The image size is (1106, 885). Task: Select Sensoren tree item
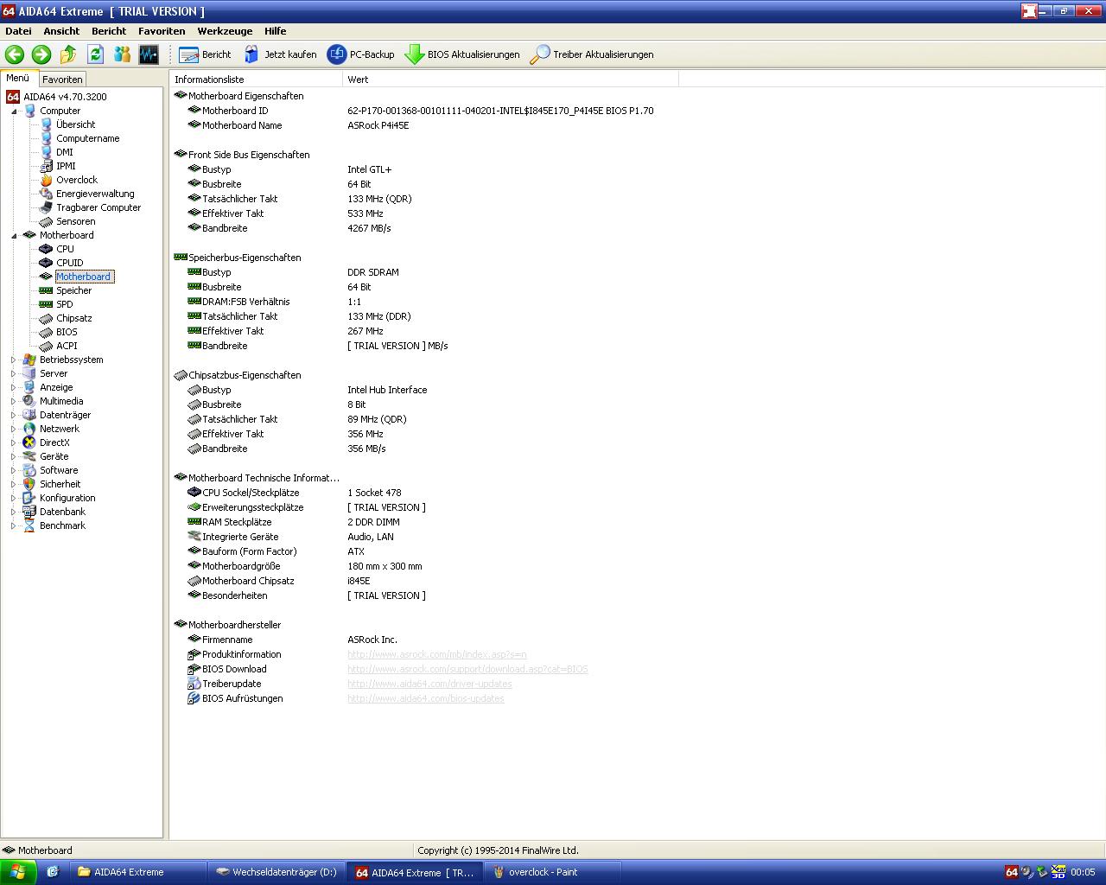pos(75,221)
